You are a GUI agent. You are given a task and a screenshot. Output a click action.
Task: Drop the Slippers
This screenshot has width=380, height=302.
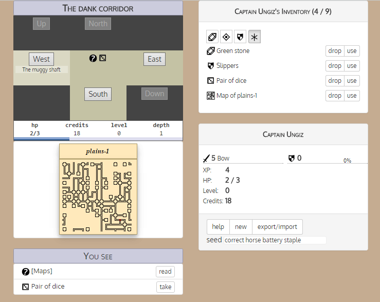[335, 66]
